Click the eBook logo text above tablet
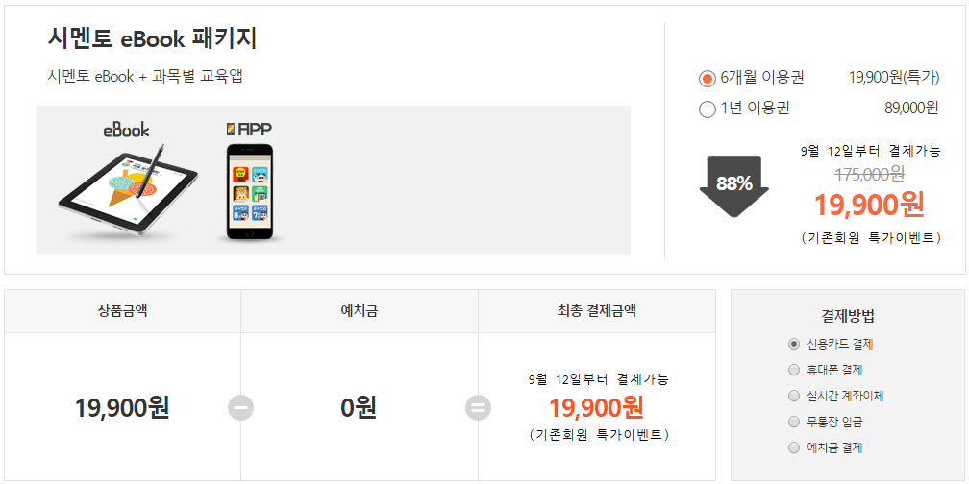This screenshot has height=484, width=969. [x=126, y=130]
